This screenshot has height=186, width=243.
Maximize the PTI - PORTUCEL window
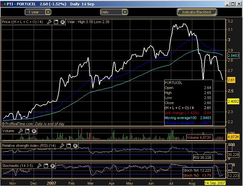click(233, 4)
